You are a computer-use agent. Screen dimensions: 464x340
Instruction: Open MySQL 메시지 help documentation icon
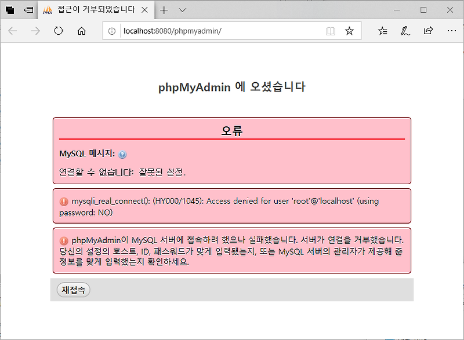click(122, 155)
